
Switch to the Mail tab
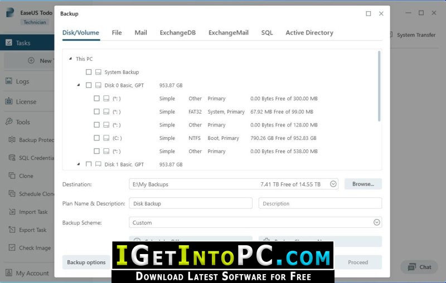pyautogui.click(x=141, y=33)
